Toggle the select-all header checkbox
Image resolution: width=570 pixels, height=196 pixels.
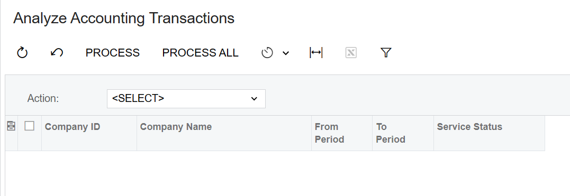coord(30,126)
